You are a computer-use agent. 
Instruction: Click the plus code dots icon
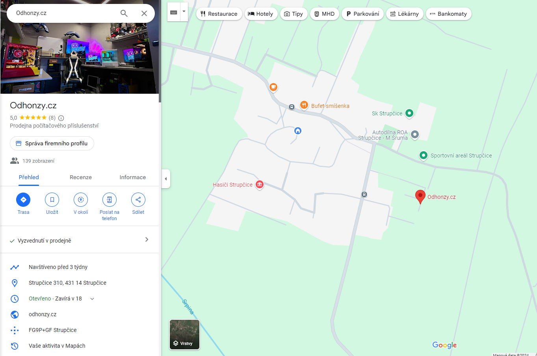[15, 330]
